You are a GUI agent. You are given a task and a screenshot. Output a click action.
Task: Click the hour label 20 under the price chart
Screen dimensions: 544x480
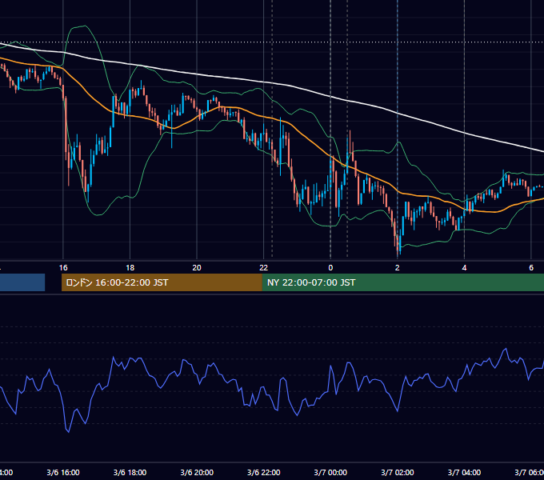pos(197,268)
